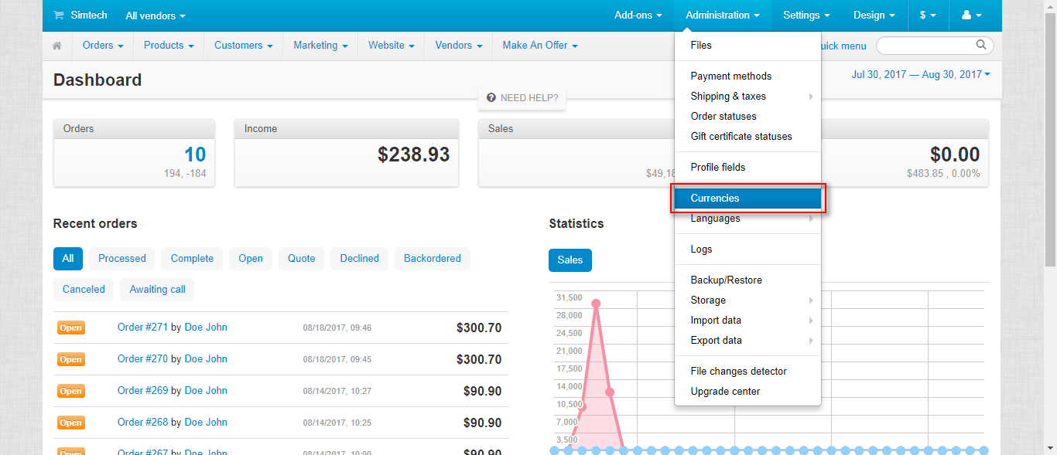
Task: Open the Settings dropdown menu
Action: click(806, 15)
